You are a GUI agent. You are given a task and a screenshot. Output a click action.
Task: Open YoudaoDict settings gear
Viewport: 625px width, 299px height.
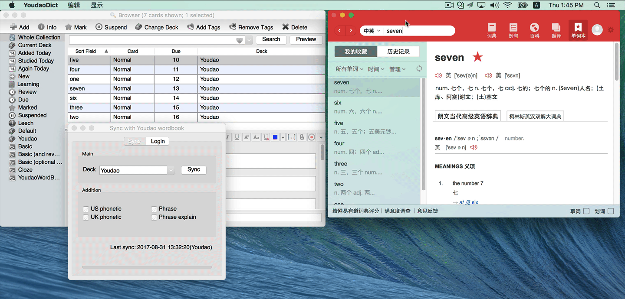click(611, 30)
